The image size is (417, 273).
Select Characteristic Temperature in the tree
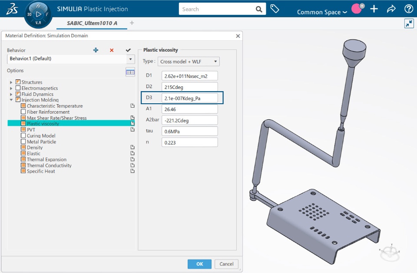(x=55, y=106)
